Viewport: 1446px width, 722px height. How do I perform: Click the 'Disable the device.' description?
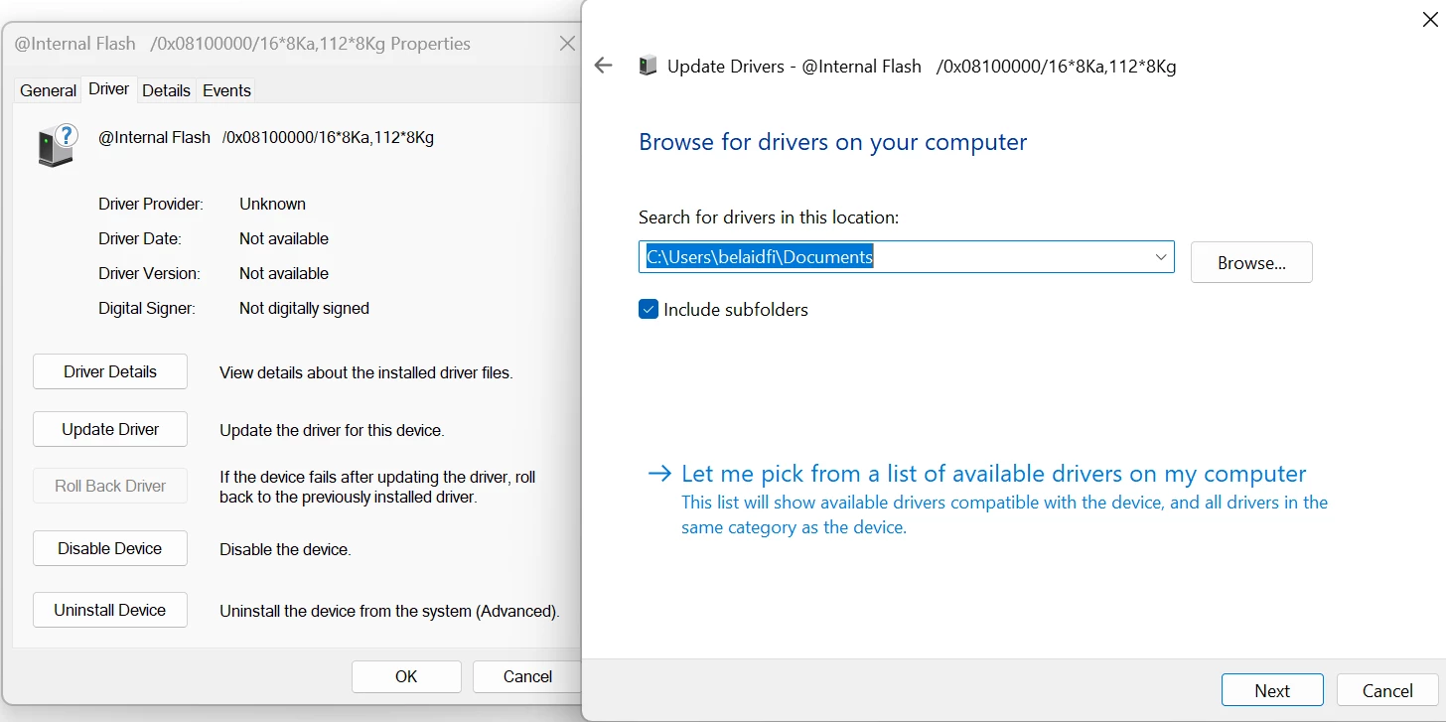pos(285,549)
